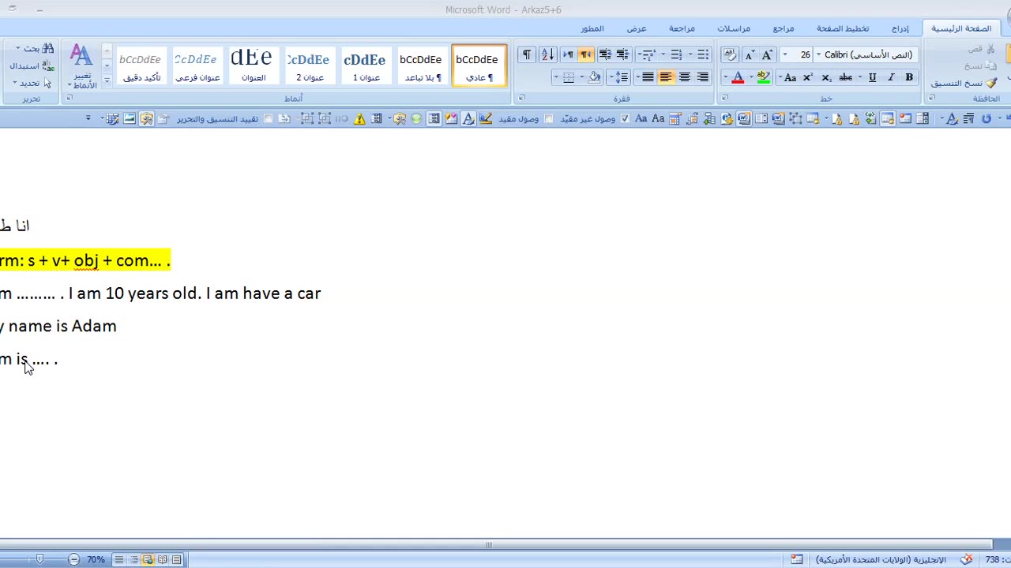The image size is (1011, 568).
Task: Click zoom out minus button
Action: (x=73, y=559)
